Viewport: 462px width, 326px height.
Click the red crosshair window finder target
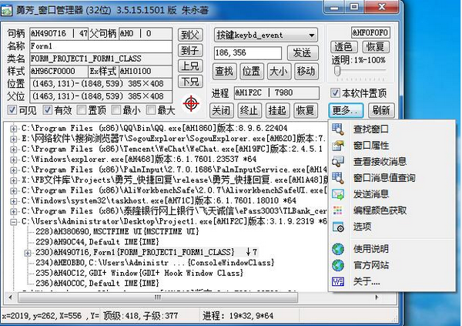(x=191, y=103)
